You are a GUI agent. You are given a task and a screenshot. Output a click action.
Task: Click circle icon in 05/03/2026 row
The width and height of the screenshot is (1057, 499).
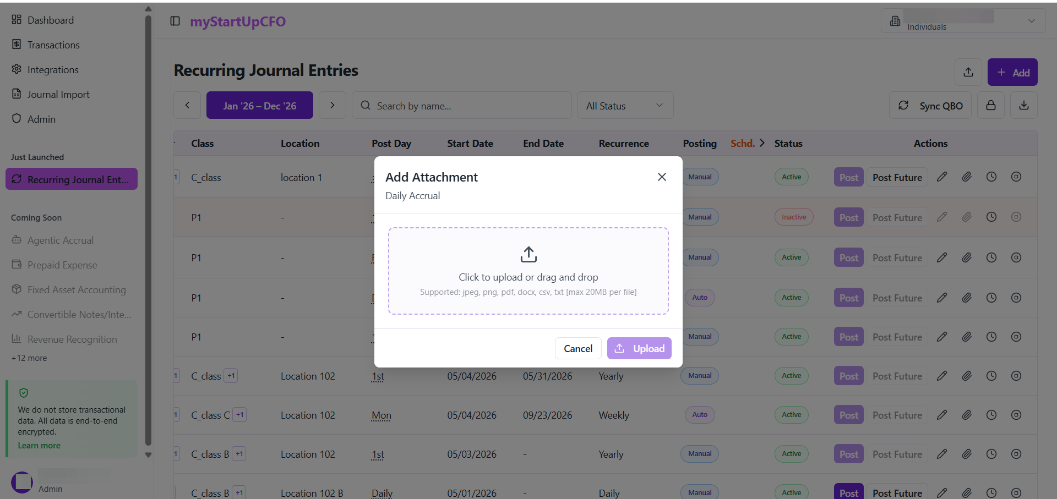point(1016,454)
